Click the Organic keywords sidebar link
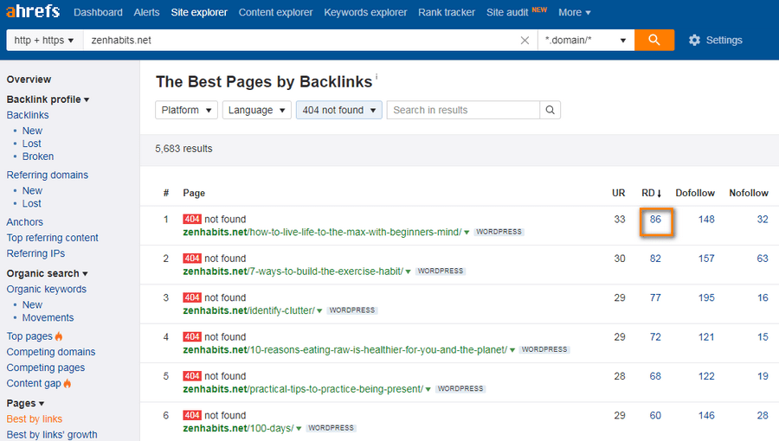The height and width of the screenshot is (441, 779). pos(46,289)
